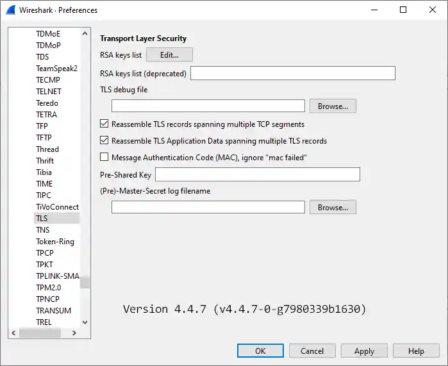Select TeamSpeak2 protocol
This screenshot has height=366, width=448.
click(x=56, y=69)
